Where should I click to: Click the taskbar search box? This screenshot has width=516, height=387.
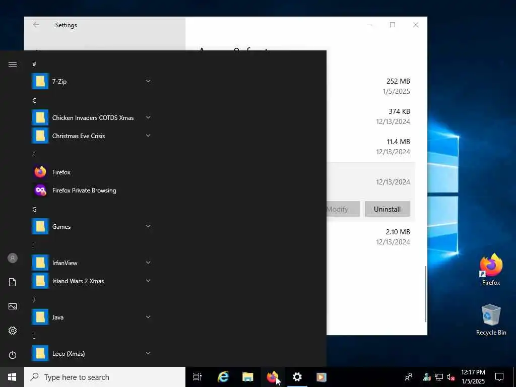[x=105, y=377]
